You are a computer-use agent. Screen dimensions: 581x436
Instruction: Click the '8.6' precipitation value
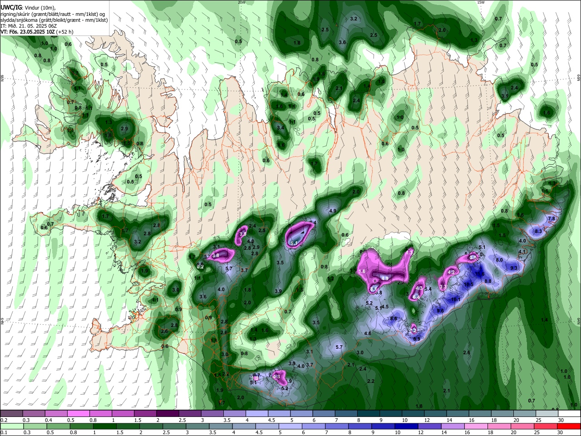pos(394,318)
